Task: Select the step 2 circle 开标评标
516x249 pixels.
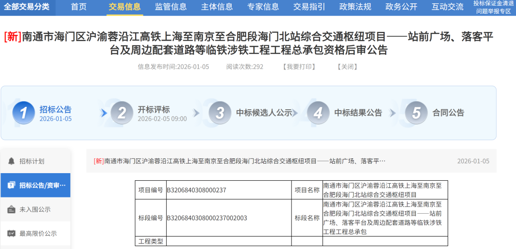Action: [x=122, y=113]
